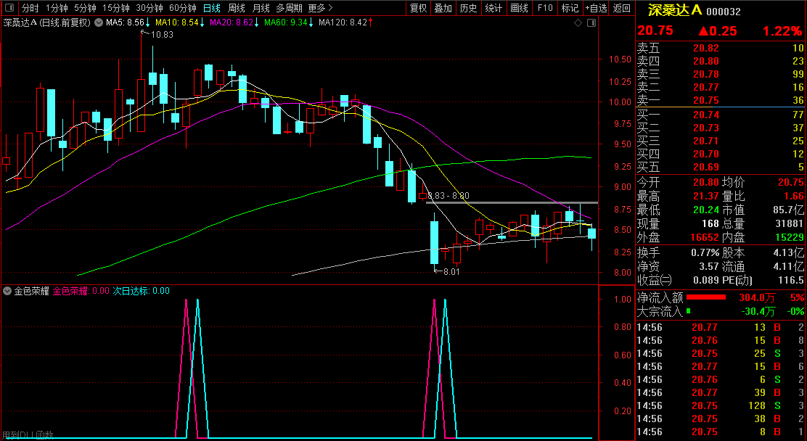This screenshot has width=807, height=441.
Task: Click the red 净流入额 net inflow bar
Action: click(x=705, y=297)
